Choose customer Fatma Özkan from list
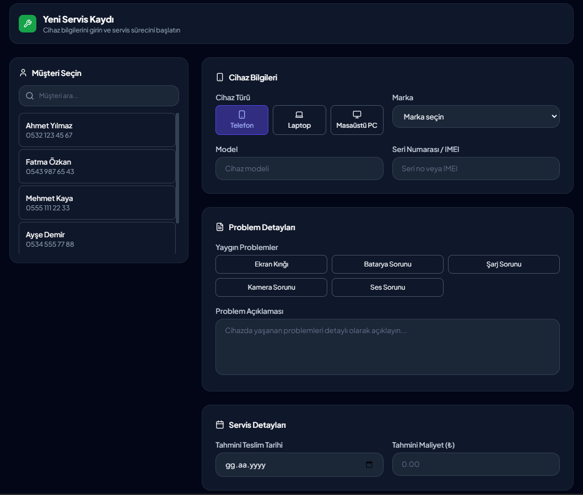583x495 pixels. pyautogui.click(x=97, y=166)
